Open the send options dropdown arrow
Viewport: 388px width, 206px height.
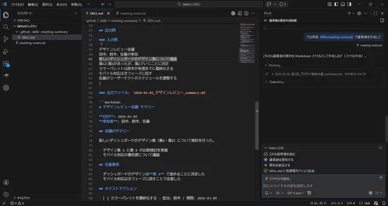[381, 193]
